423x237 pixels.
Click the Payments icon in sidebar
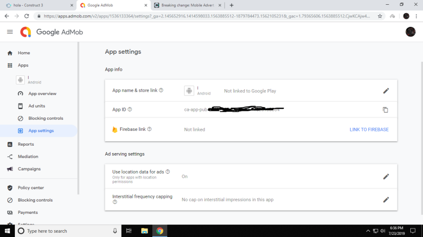click(x=10, y=213)
